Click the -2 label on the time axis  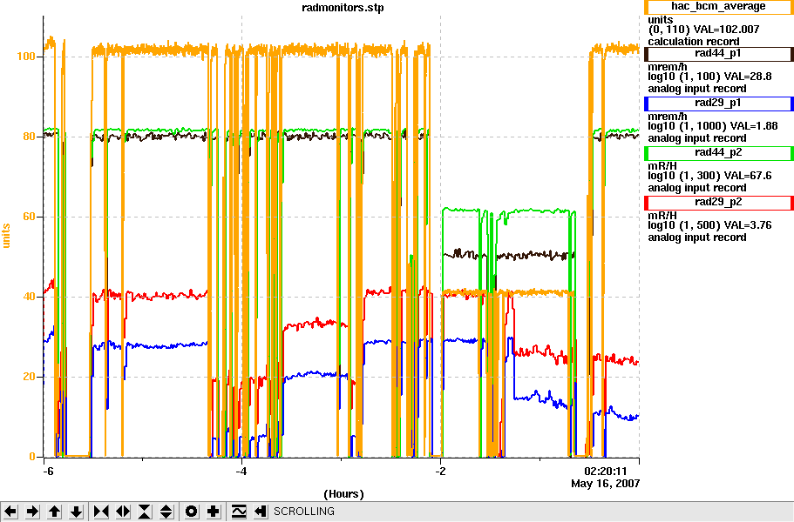pyautogui.click(x=440, y=472)
